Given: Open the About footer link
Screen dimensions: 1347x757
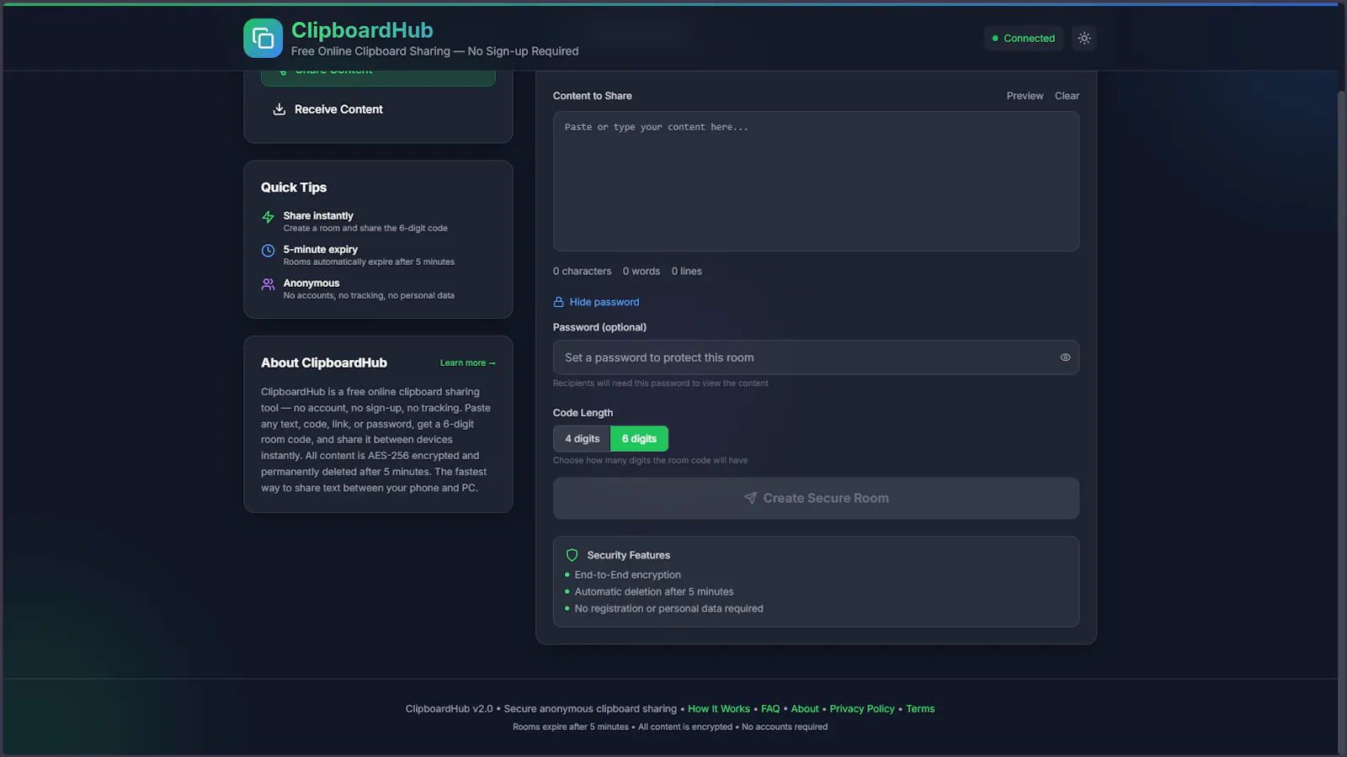Looking at the screenshot, I should click(x=805, y=709).
